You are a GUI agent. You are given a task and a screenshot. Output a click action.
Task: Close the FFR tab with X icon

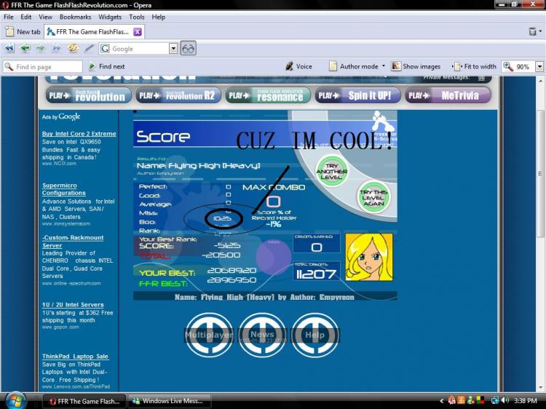137,31
